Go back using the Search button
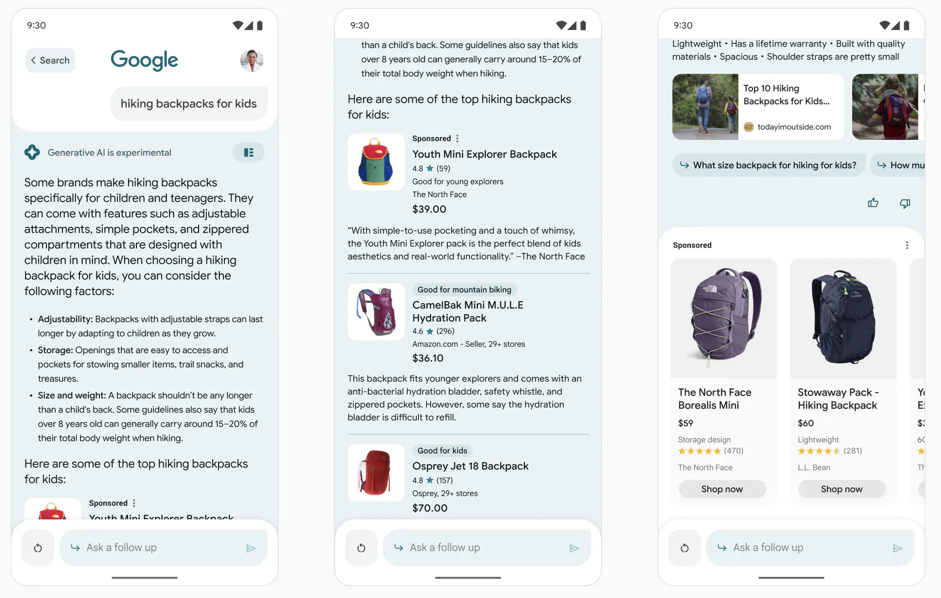 pyautogui.click(x=50, y=60)
